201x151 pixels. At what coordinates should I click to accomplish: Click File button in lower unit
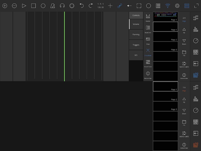pyautogui.click(x=184, y=122)
